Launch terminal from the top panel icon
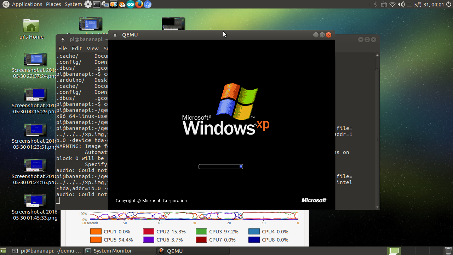The height and width of the screenshot is (255, 453). pyautogui.click(x=96, y=4)
